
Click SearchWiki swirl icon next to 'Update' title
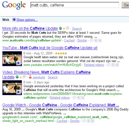(17, 77)
